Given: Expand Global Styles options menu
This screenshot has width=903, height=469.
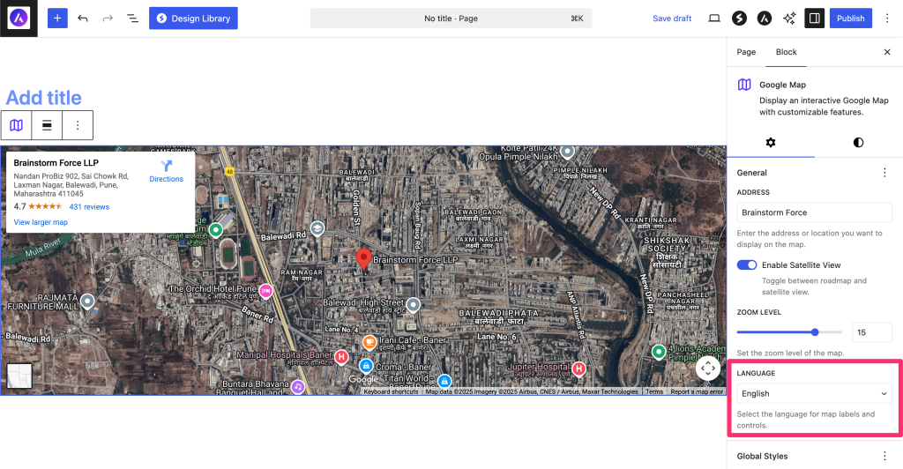Looking at the screenshot, I should point(884,456).
